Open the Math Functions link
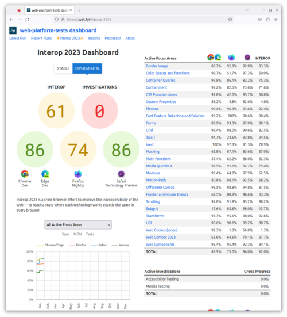287x317 pixels. pos(158,159)
